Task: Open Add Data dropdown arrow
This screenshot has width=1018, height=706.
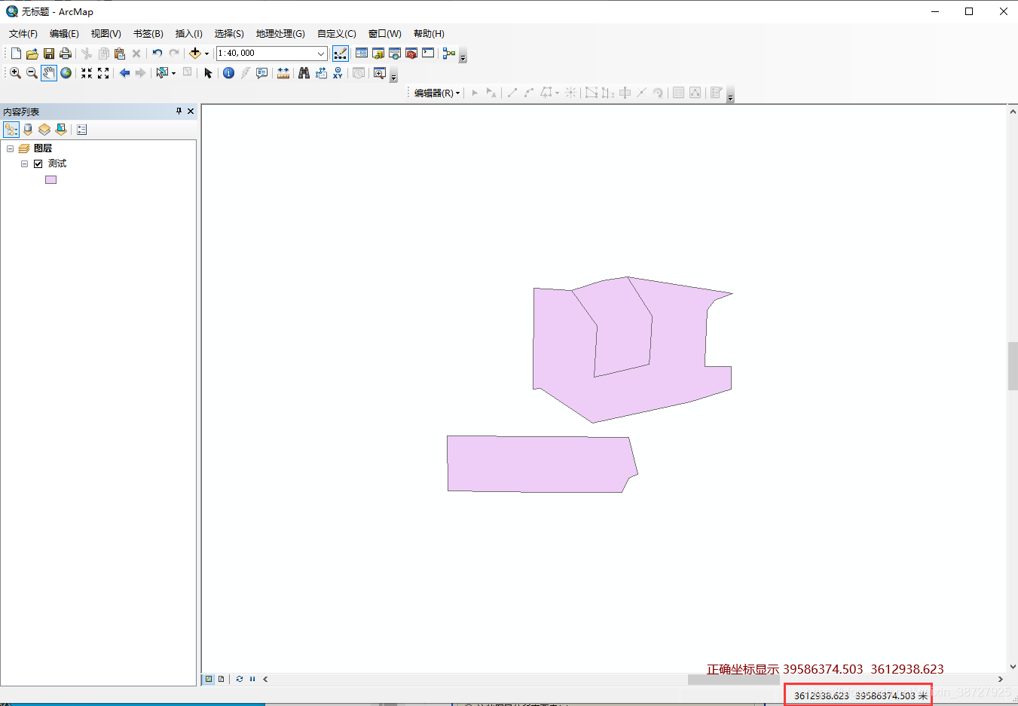Action: tap(206, 53)
